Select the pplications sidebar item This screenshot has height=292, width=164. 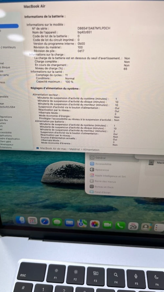pyautogui.click(x=6, y=136)
